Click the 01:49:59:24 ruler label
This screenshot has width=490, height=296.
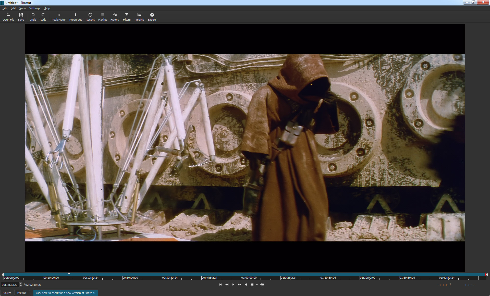447,278
